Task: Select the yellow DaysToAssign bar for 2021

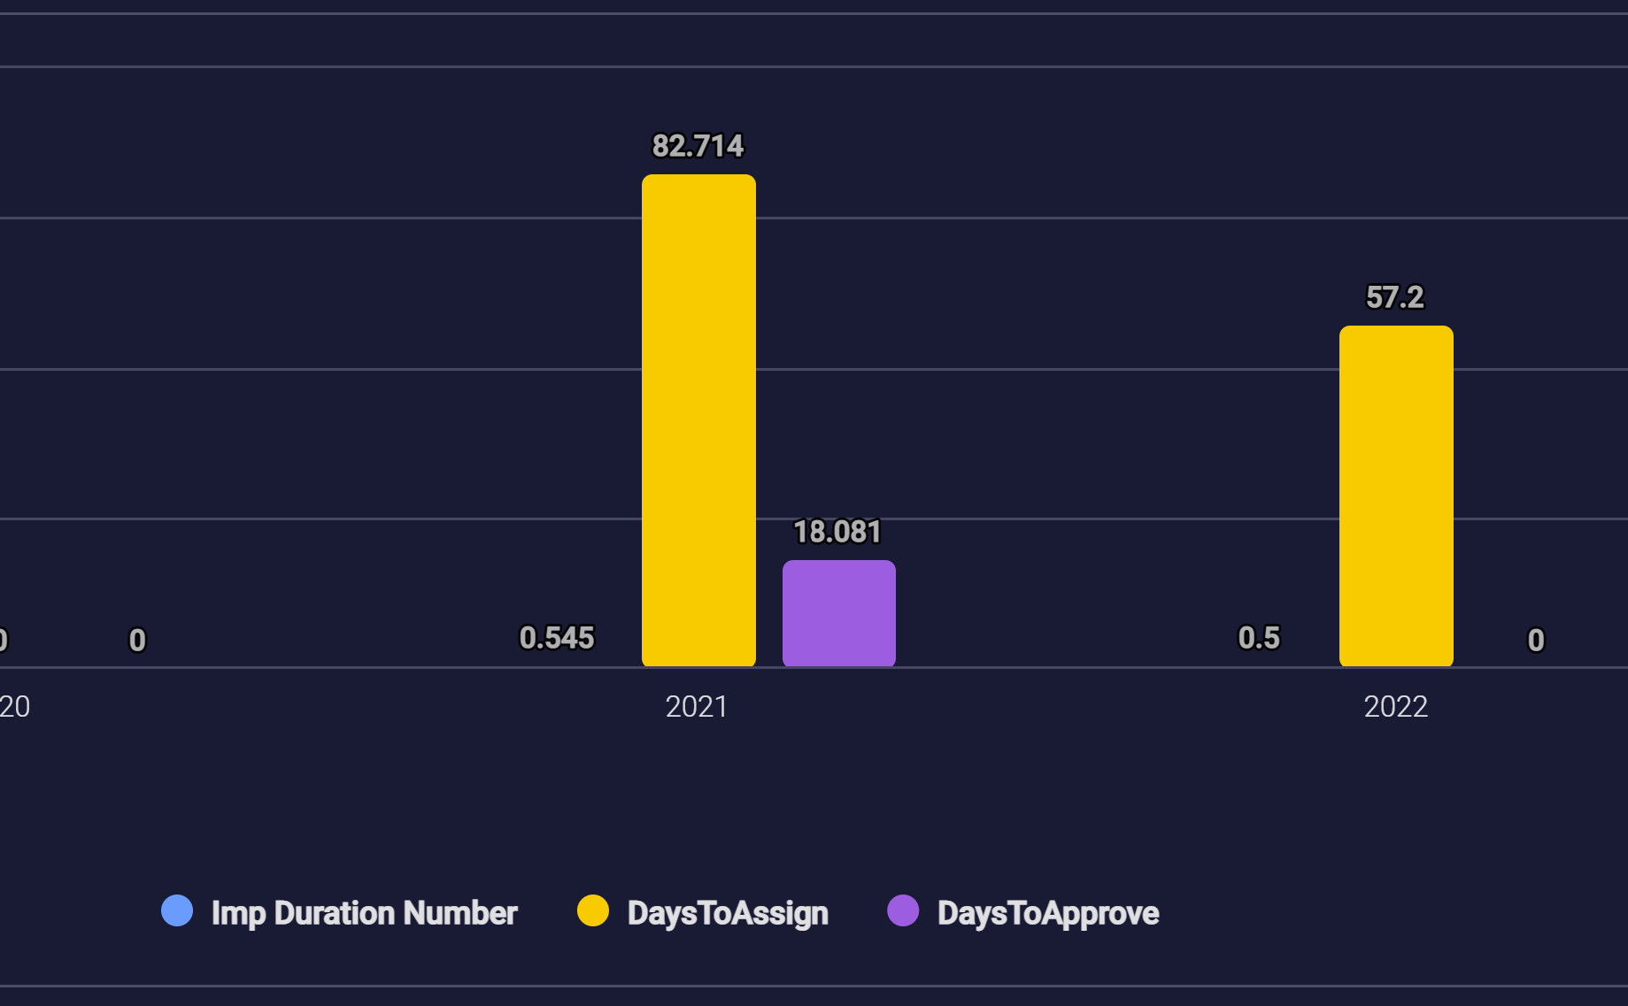Action: click(x=698, y=420)
